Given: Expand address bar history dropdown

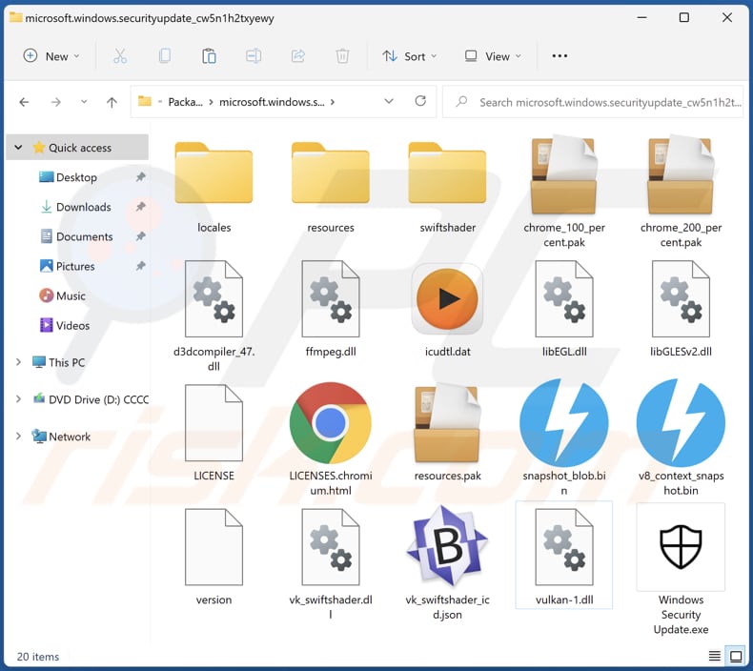Looking at the screenshot, I should 389,101.
